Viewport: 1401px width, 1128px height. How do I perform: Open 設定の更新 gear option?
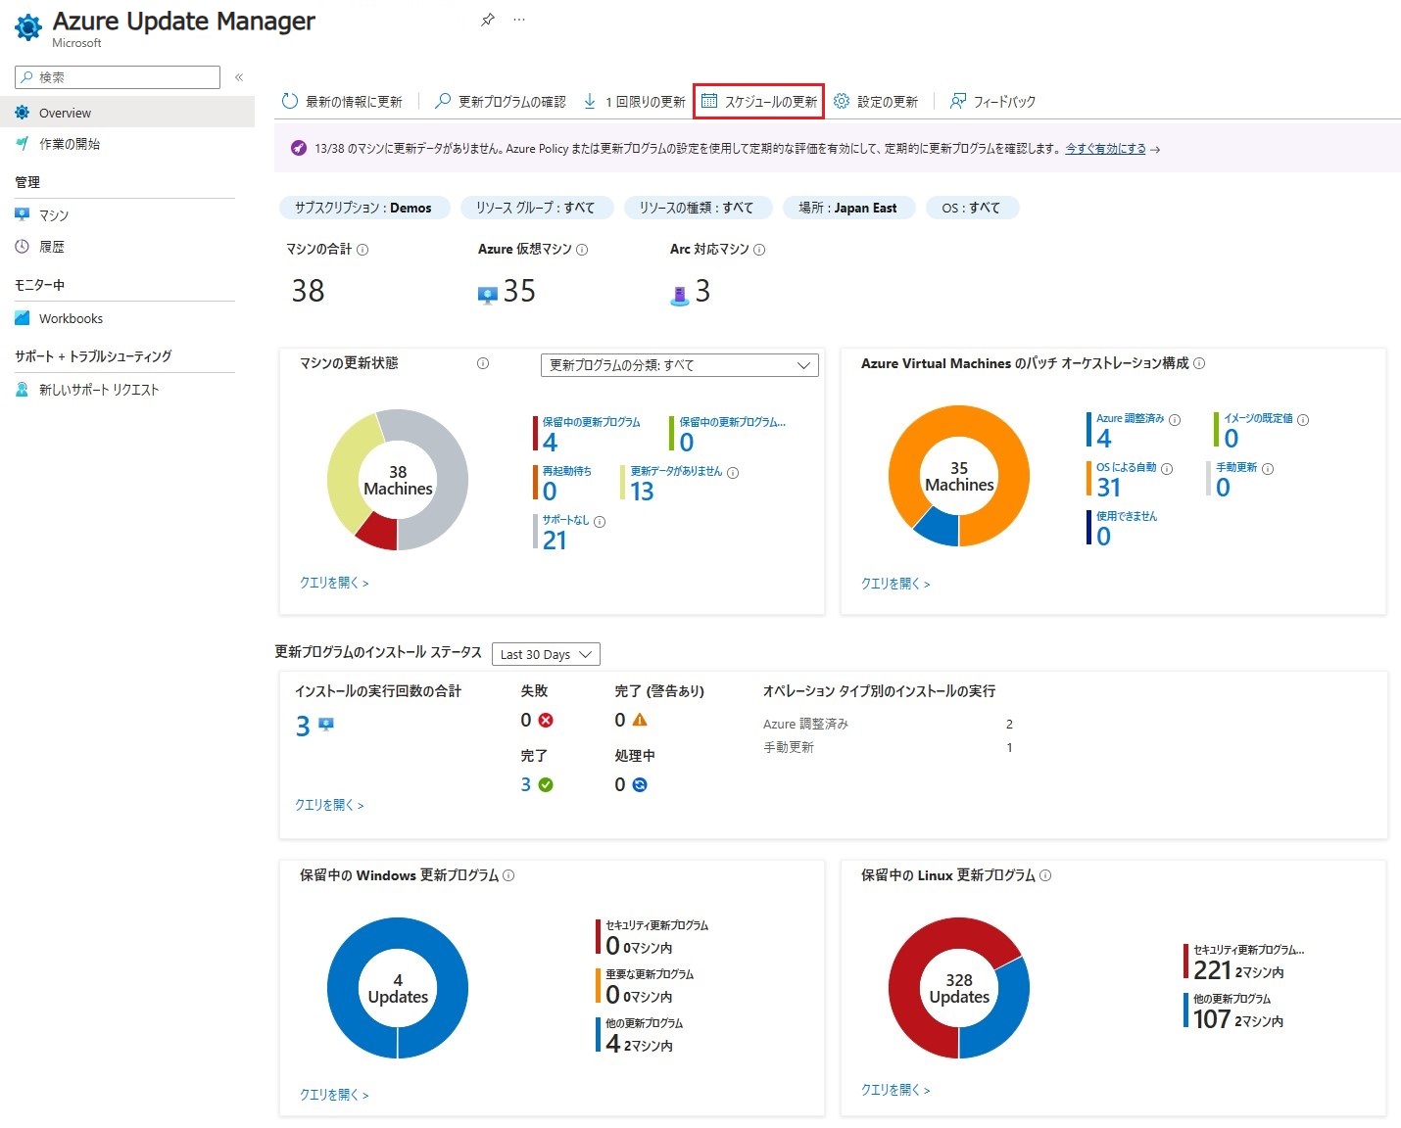click(876, 101)
